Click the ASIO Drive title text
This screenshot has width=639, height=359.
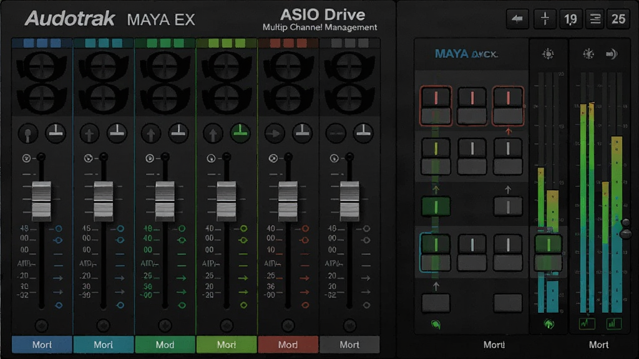point(323,15)
